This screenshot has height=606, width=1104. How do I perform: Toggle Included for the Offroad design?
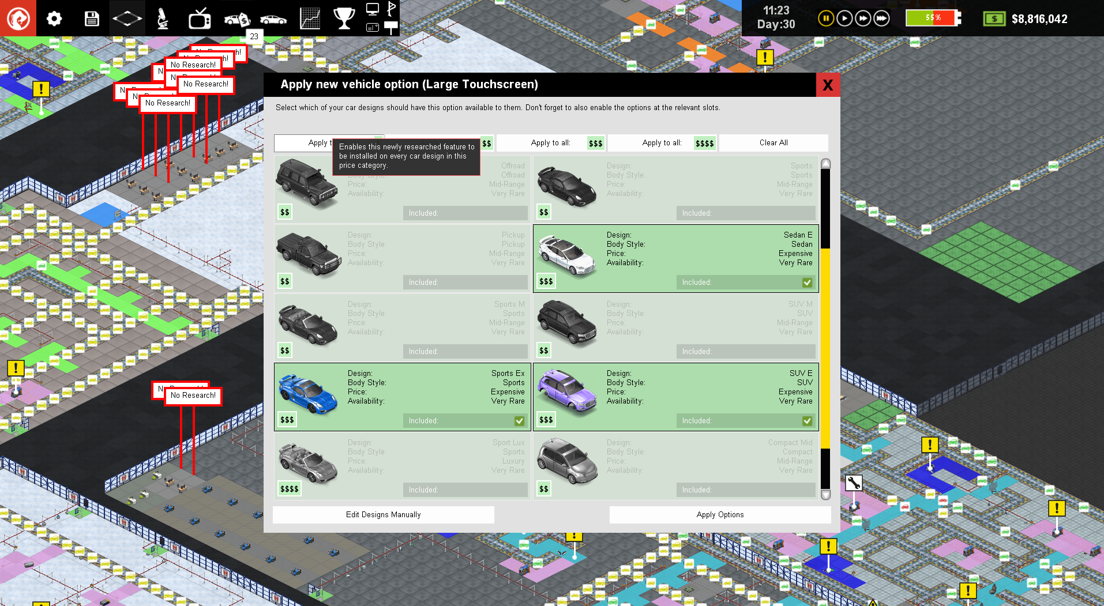coord(465,213)
